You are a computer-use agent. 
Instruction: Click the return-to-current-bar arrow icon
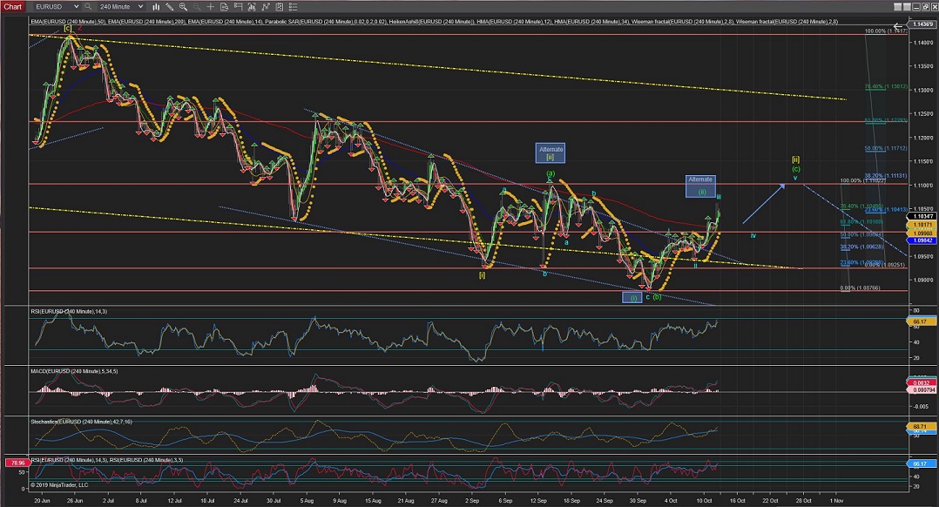point(900,26)
